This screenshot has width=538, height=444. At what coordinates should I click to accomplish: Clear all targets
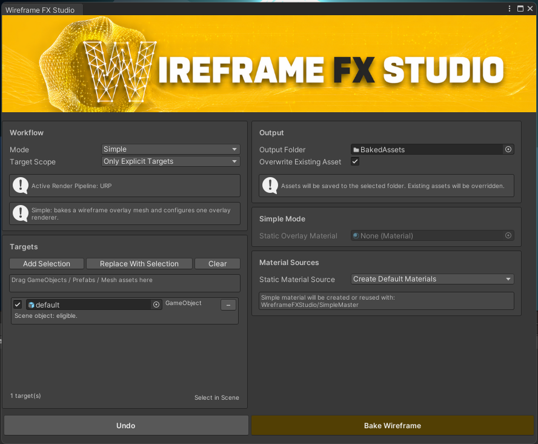point(218,264)
